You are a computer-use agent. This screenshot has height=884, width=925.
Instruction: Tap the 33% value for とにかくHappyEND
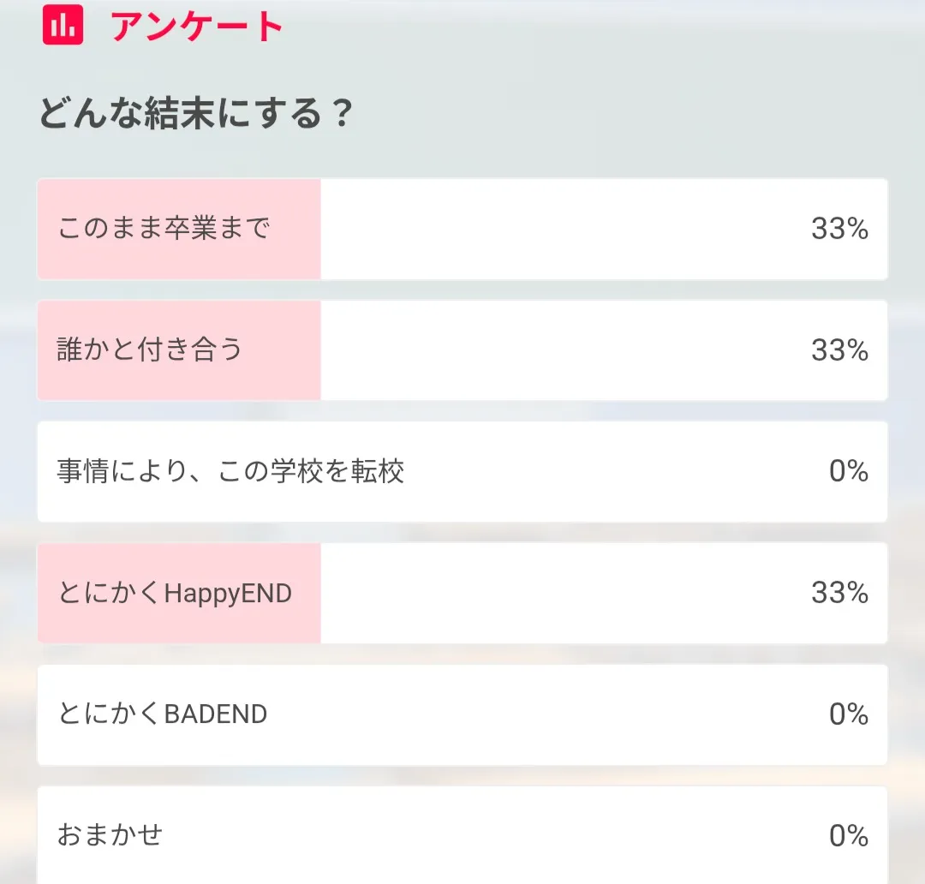(839, 593)
